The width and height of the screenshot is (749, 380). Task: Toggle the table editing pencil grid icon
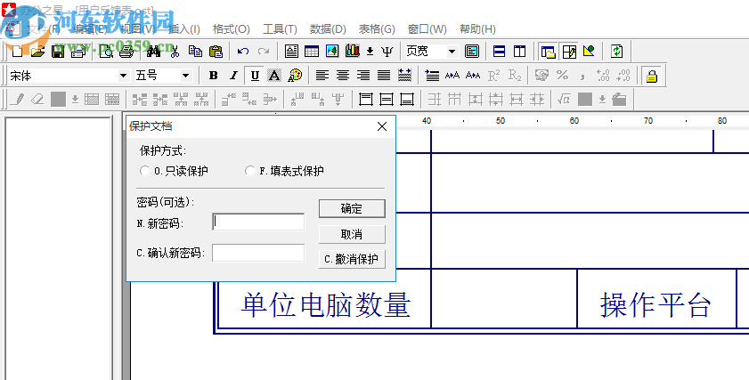(569, 51)
